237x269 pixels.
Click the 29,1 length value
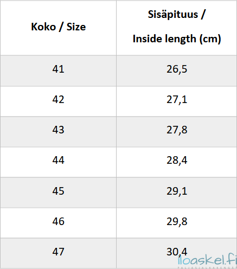click(x=177, y=191)
